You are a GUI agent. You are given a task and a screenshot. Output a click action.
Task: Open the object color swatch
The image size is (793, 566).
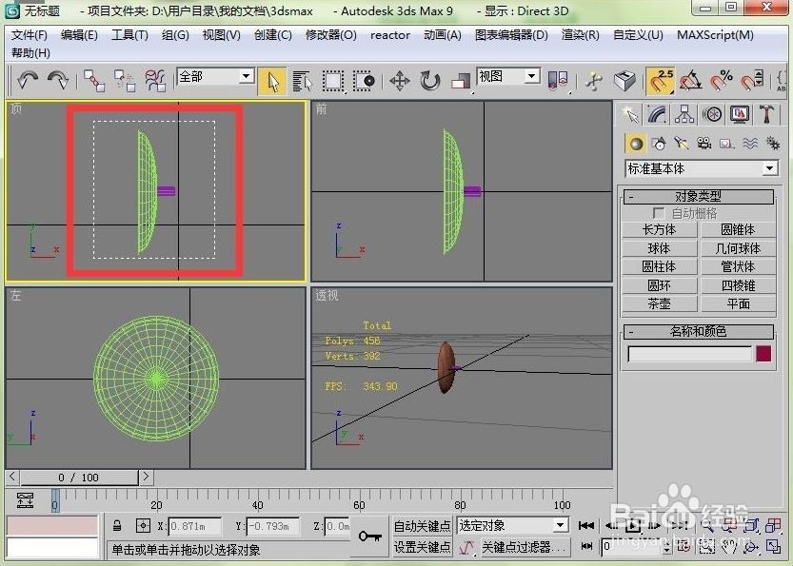[x=763, y=354]
